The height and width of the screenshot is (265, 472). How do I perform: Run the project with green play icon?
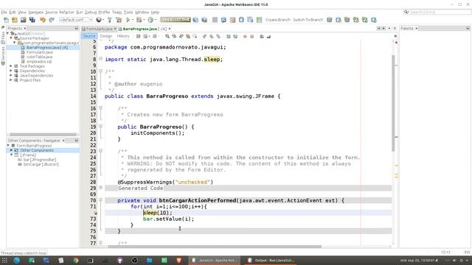point(128,20)
